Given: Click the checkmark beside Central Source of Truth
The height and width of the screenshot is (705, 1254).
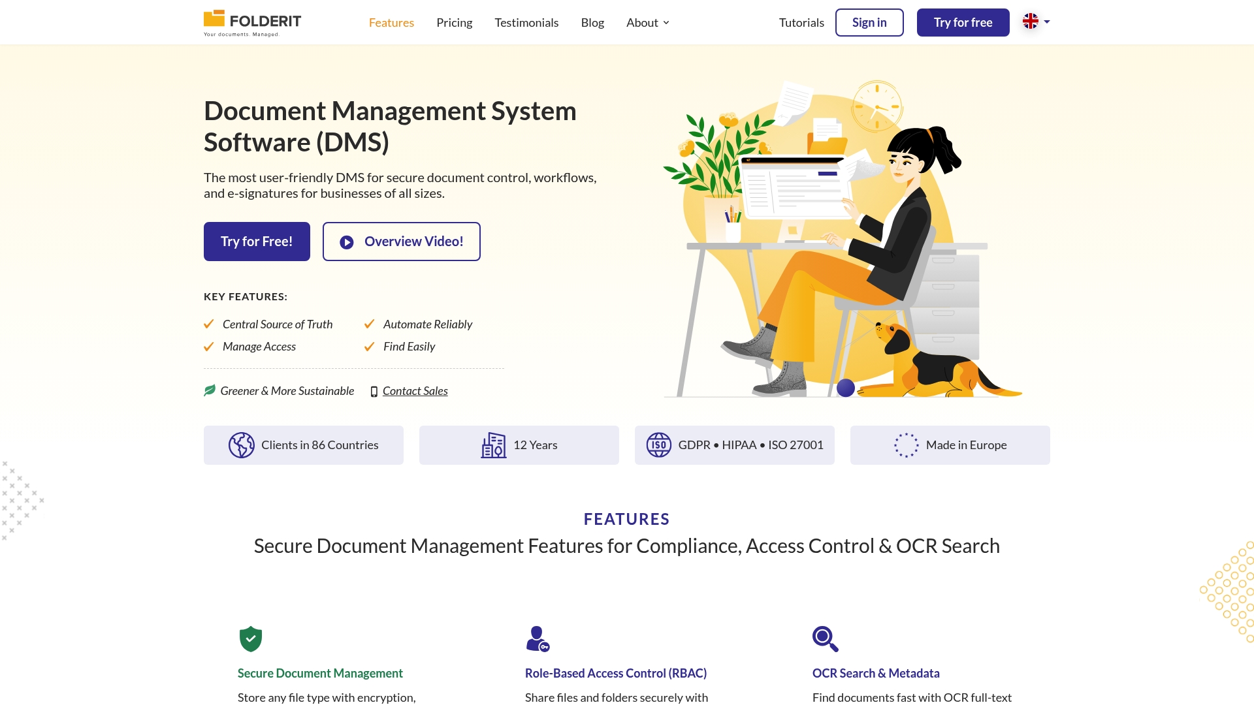Looking at the screenshot, I should 209,324.
